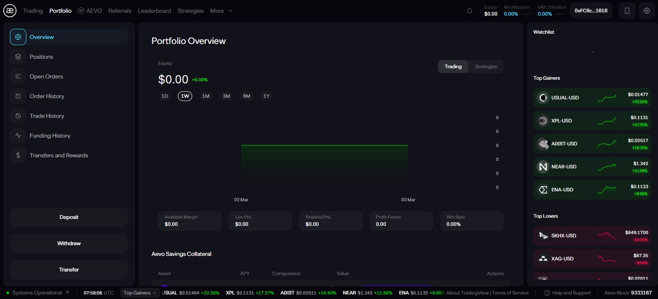Open the Referrals tab
Image resolution: width=658 pixels, height=299 pixels.
coord(120,11)
